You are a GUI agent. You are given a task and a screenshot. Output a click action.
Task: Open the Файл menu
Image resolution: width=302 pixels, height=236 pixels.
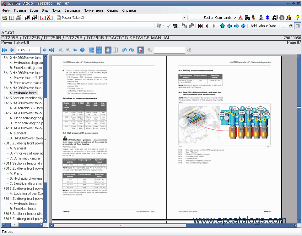click(x=6, y=10)
